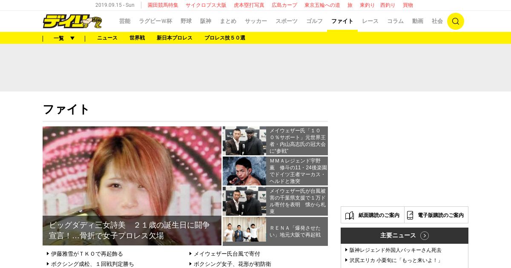Expand the 一覧 dropdown menu

click(64, 38)
